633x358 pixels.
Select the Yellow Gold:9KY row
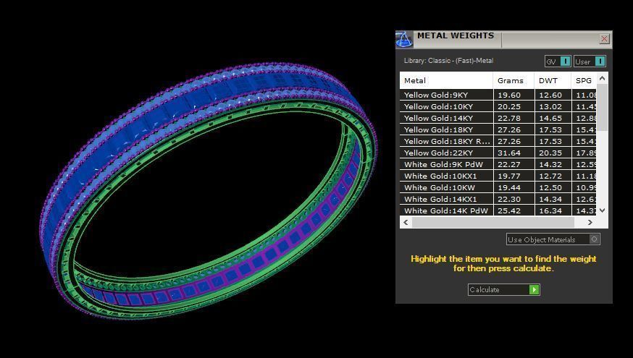(498, 95)
